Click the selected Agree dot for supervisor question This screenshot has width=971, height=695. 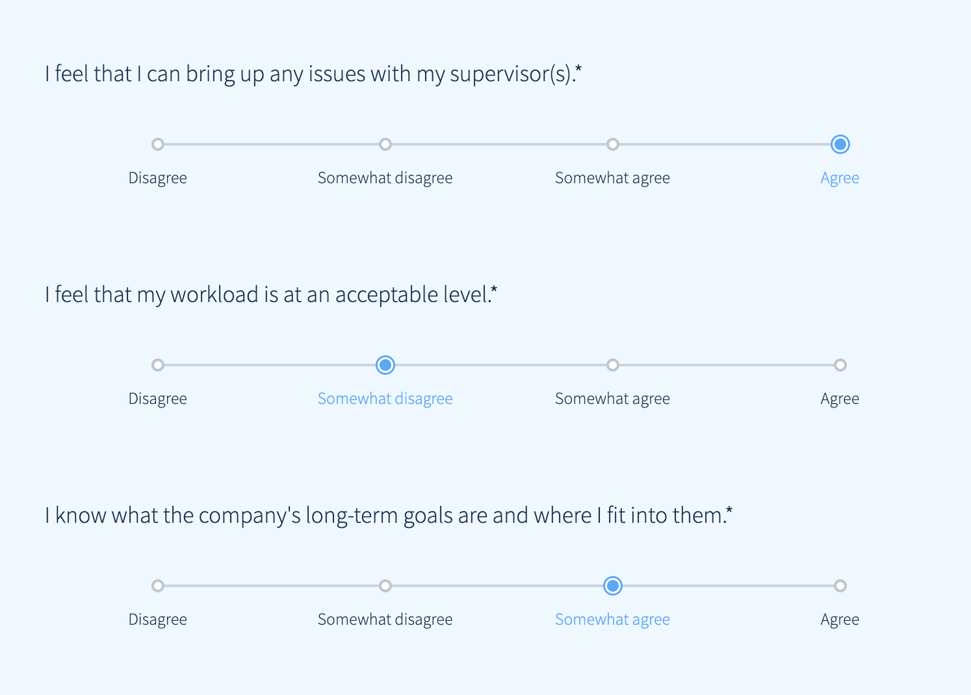click(x=840, y=144)
